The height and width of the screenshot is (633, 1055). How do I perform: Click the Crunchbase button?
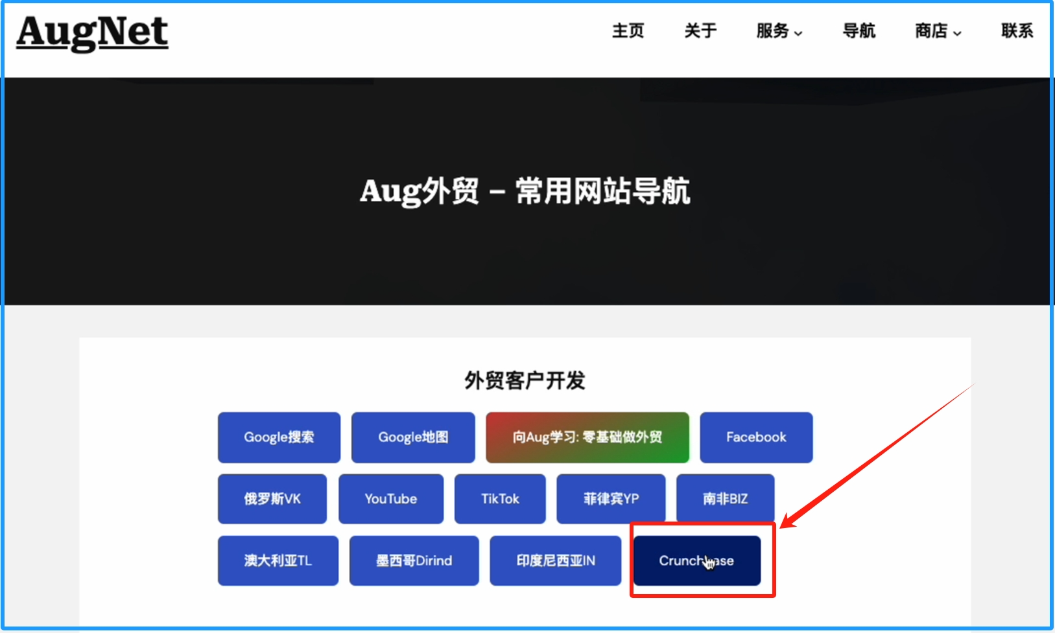point(697,560)
